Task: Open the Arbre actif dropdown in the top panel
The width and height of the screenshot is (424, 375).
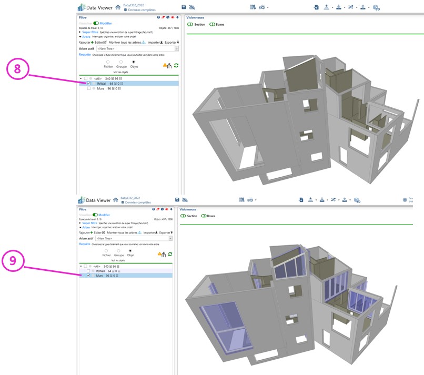Action: click(x=176, y=49)
